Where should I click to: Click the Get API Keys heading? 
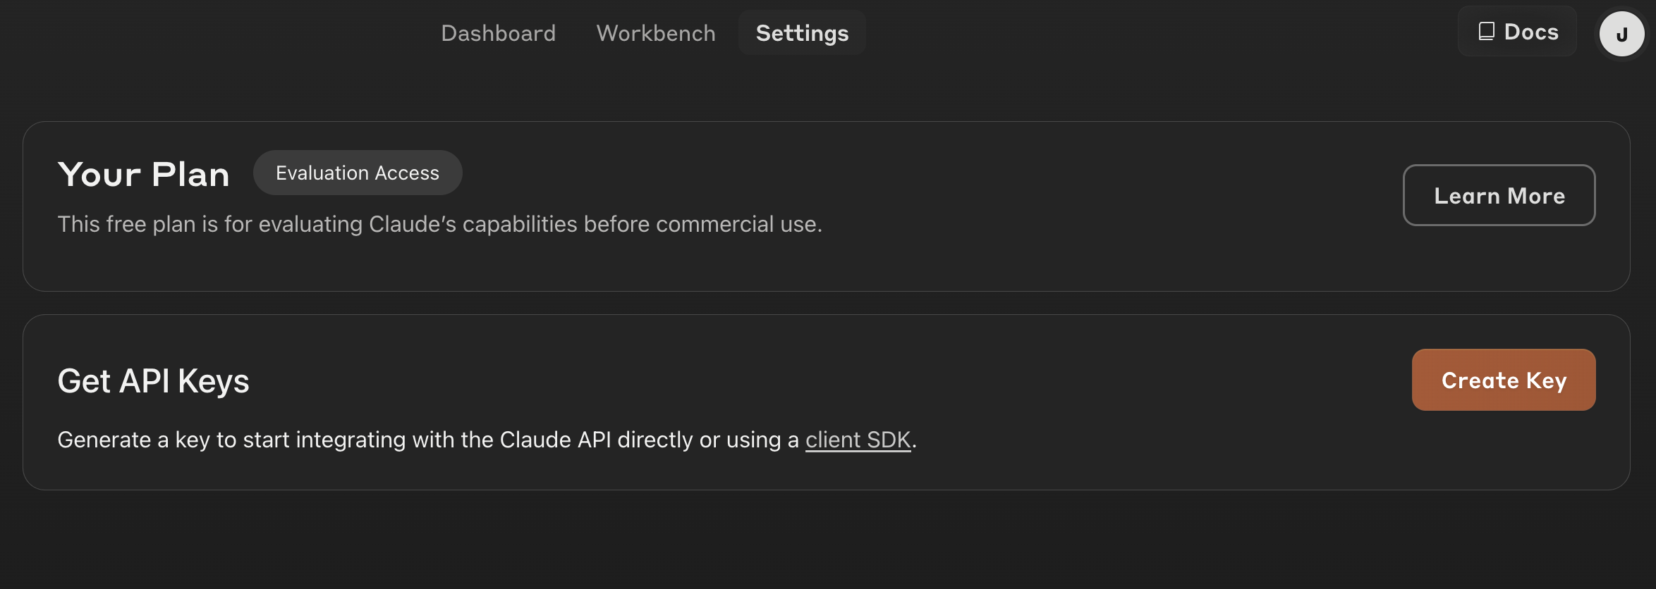click(153, 381)
